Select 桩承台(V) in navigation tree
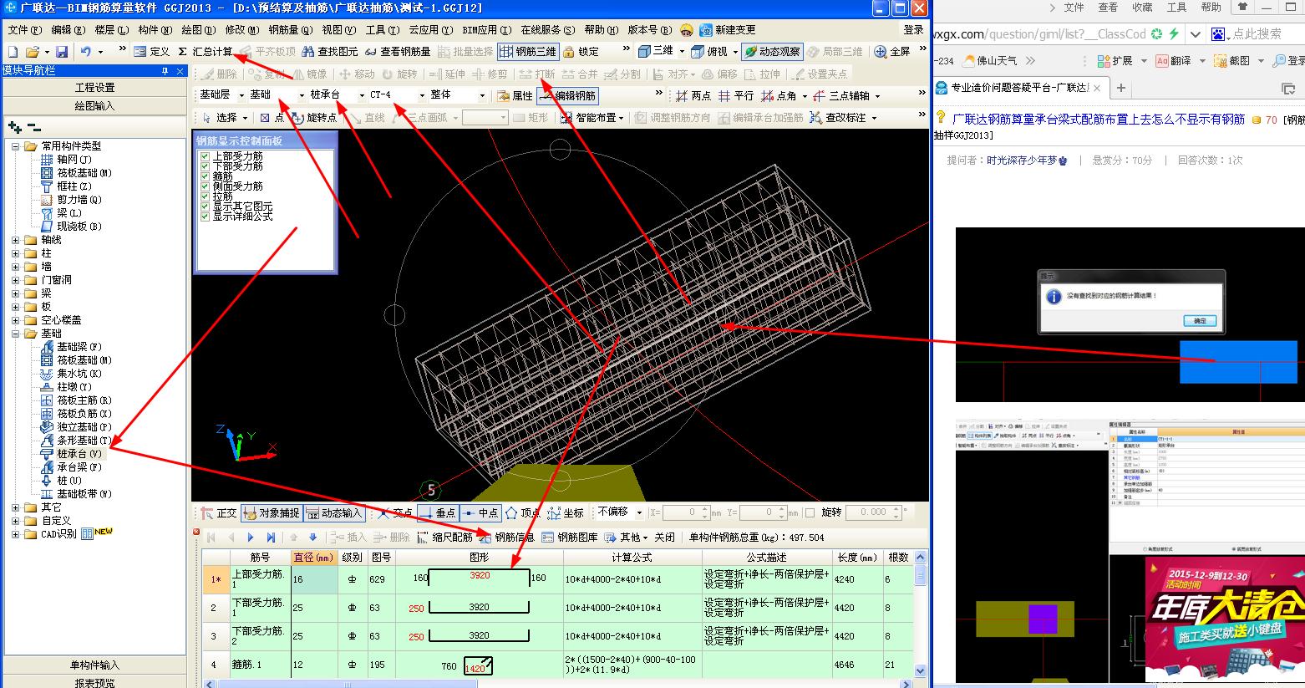This screenshot has height=688, width=1305. click(79, 454)
